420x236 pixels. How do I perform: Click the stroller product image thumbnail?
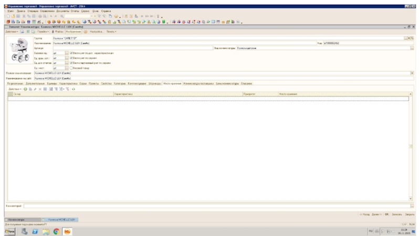[19, 51]
